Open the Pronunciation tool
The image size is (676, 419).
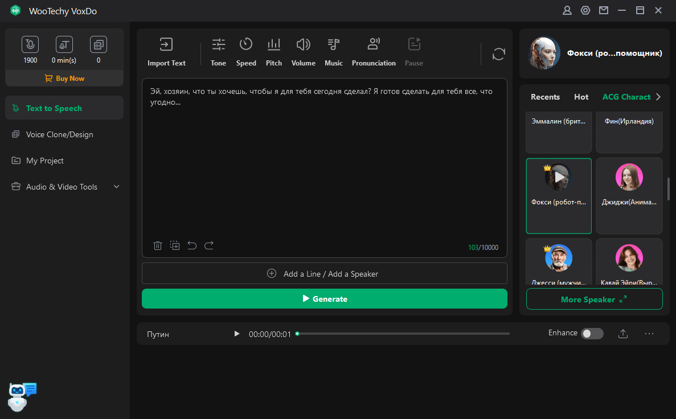374,52
